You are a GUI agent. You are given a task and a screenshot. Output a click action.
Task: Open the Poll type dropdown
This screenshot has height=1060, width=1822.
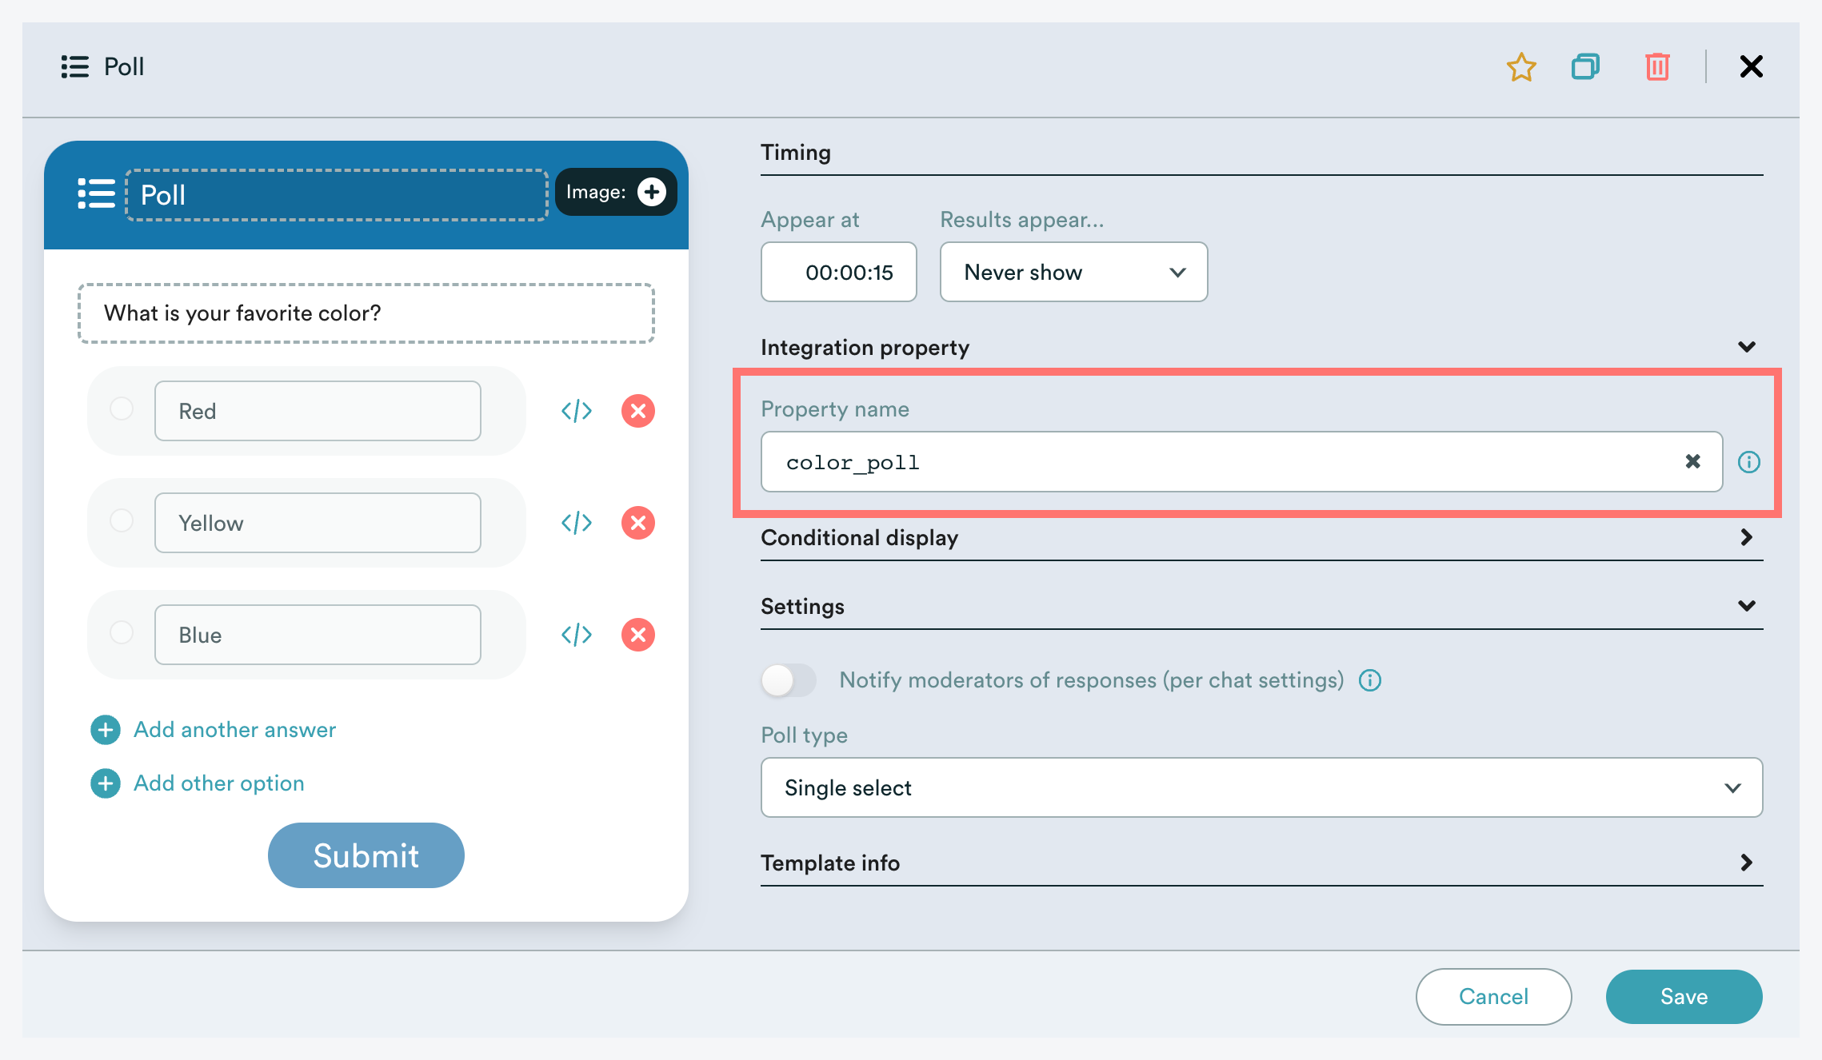point(1261,787)
